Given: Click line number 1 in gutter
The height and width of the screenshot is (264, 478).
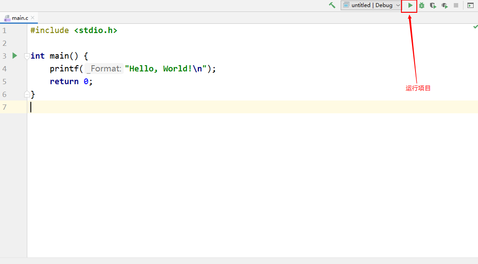Looking at the screenshot, I should click(4, 30).
